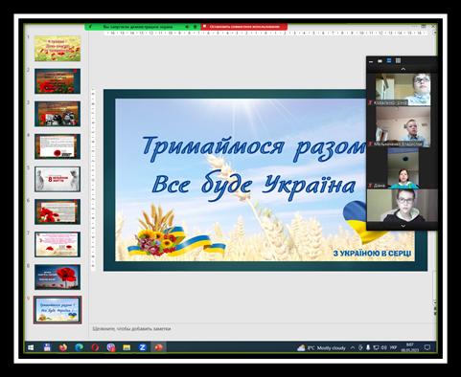Open the Windows Start menu
The width and height of the screenshot is (461, 377).
click(x=31, y=347)
